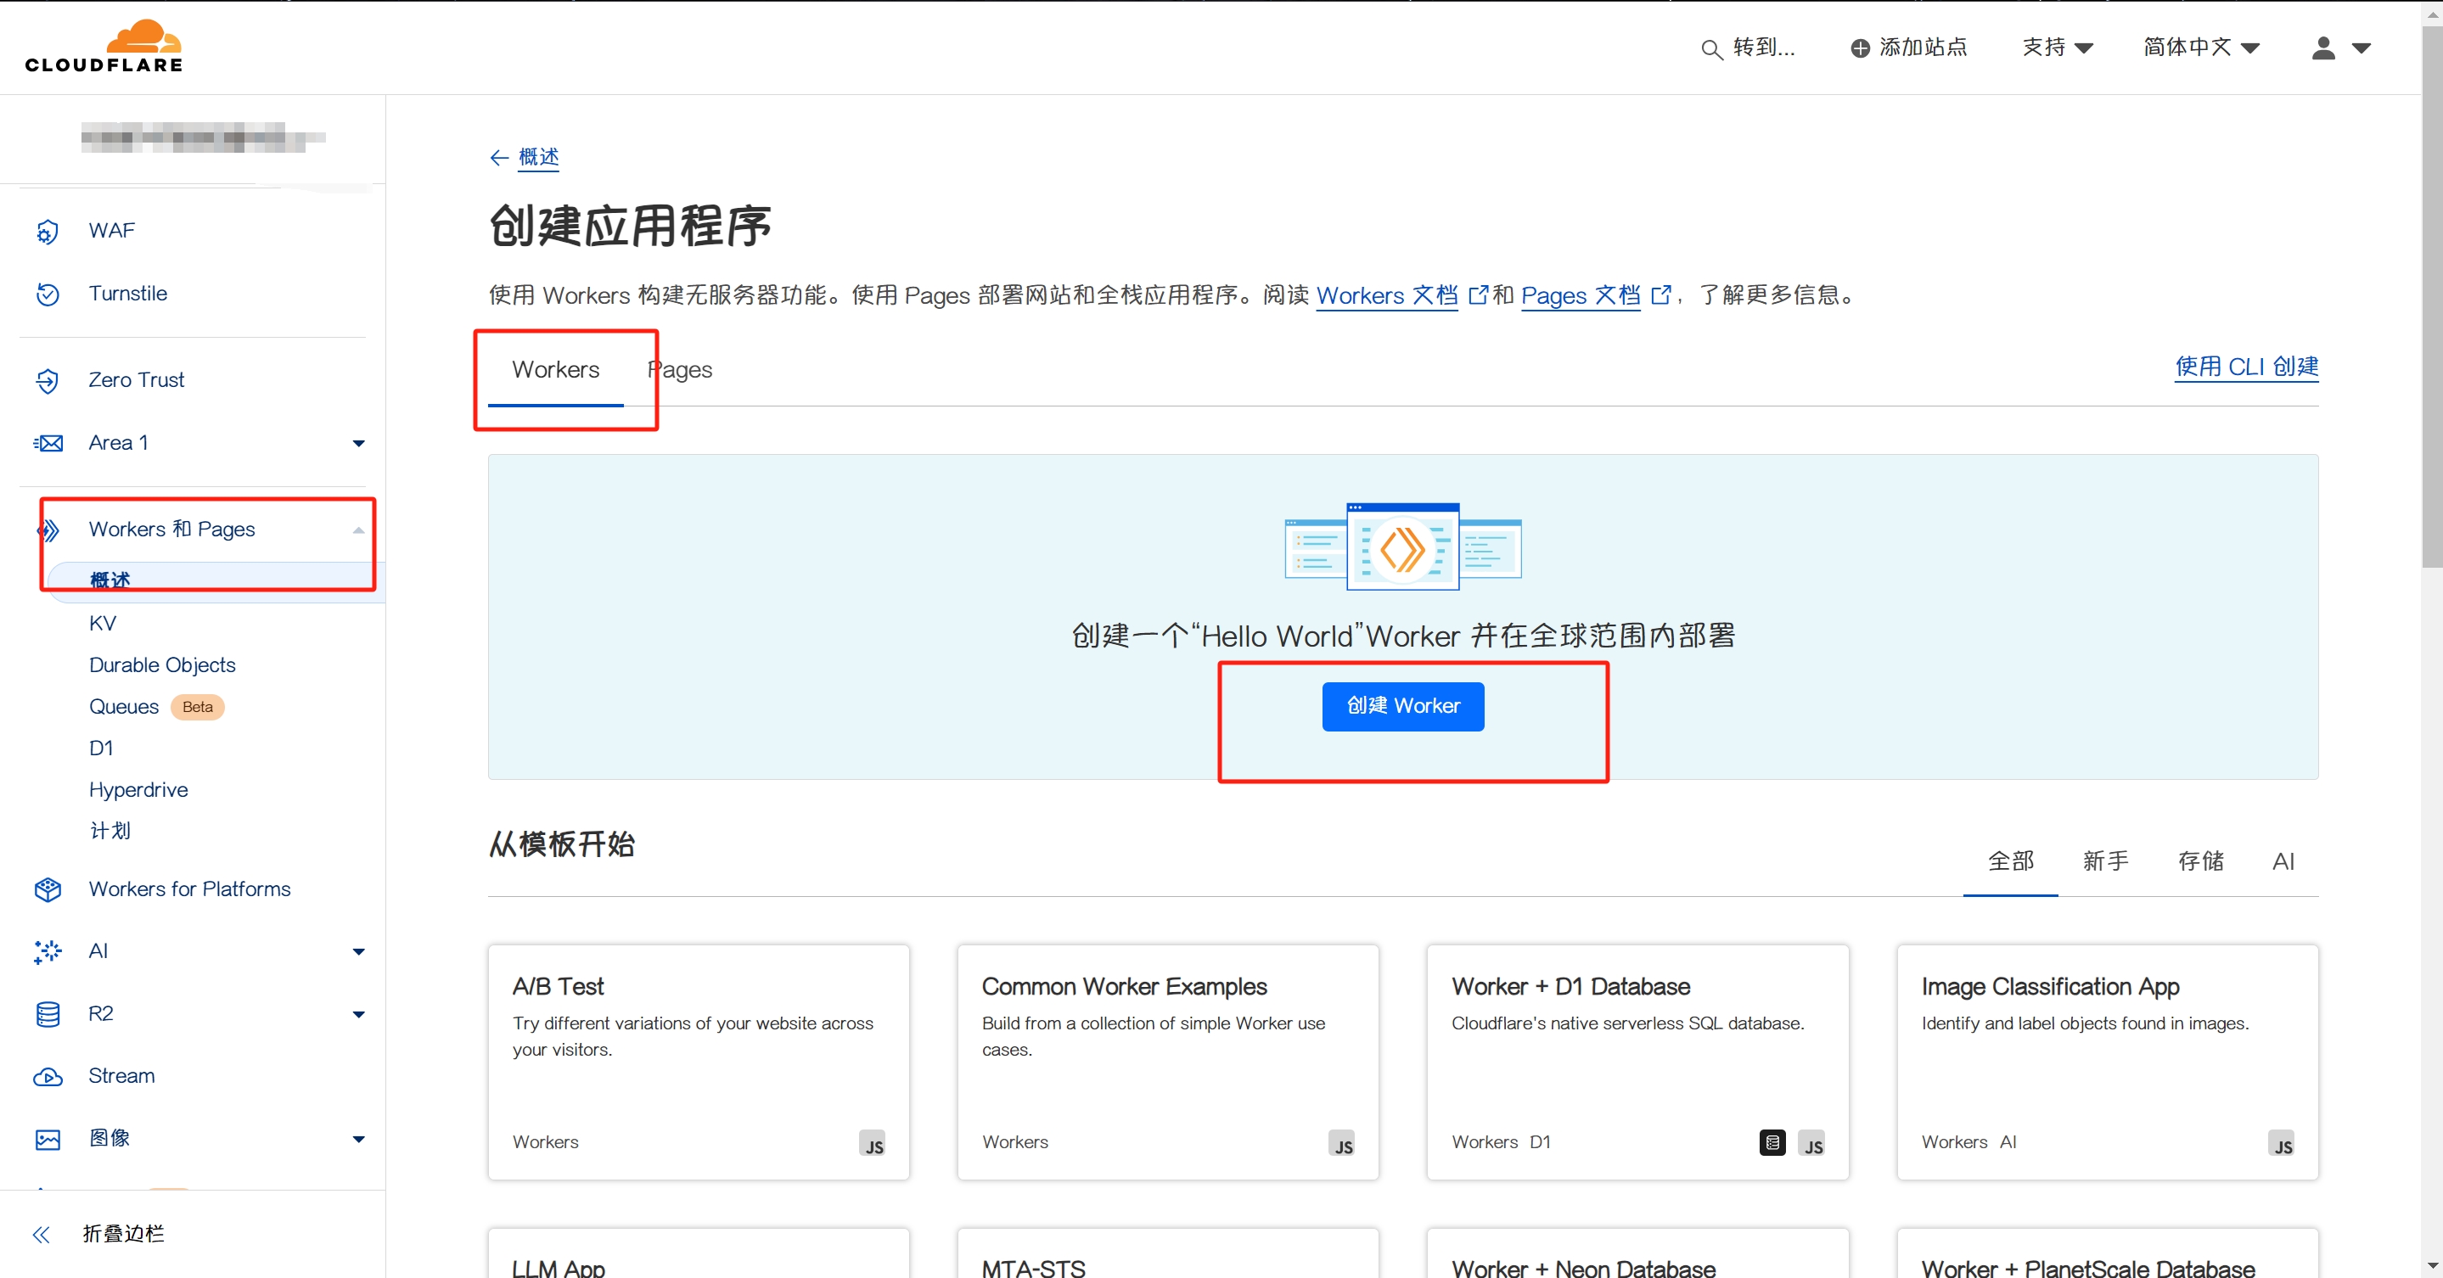Click the Turnstile sidebar icon
The height and width of the screenshot is (1278, 2443).
coord(48,294)
